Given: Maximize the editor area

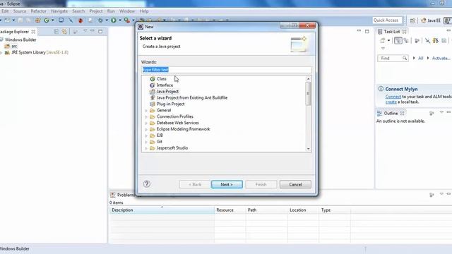Looking at the screenshot, I should (x=367, y=31).
